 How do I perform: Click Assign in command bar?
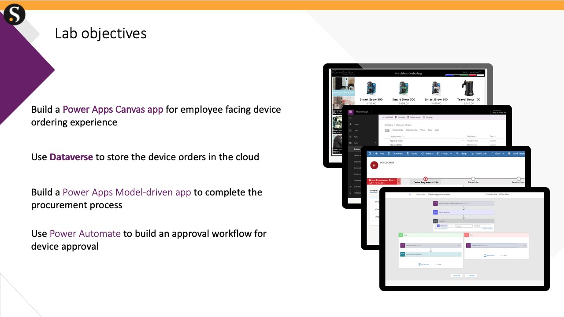click(462, 154)
